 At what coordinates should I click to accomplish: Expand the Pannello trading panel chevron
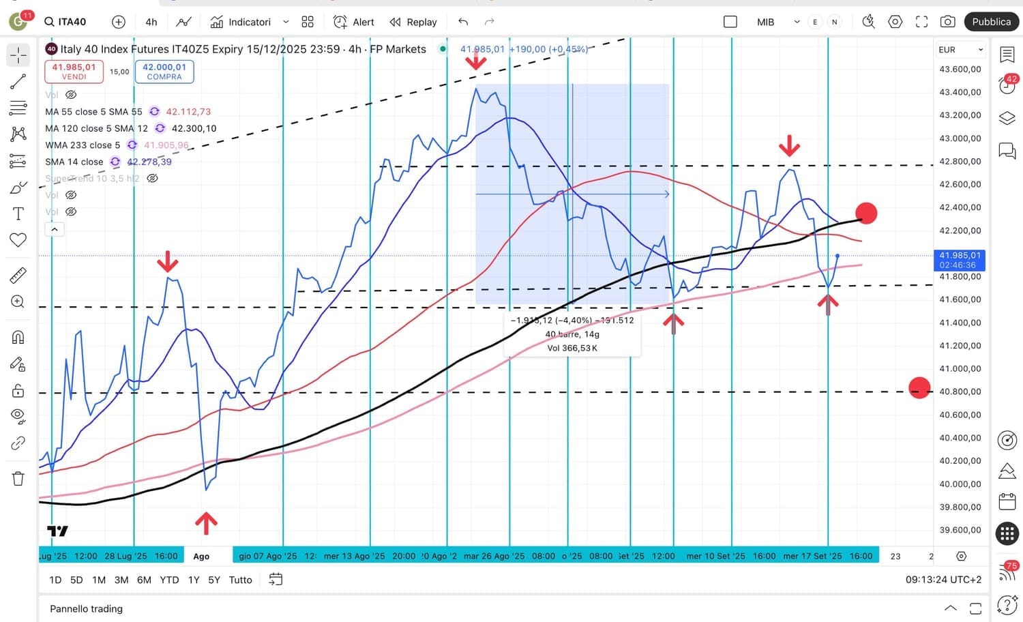coord(950,608)
